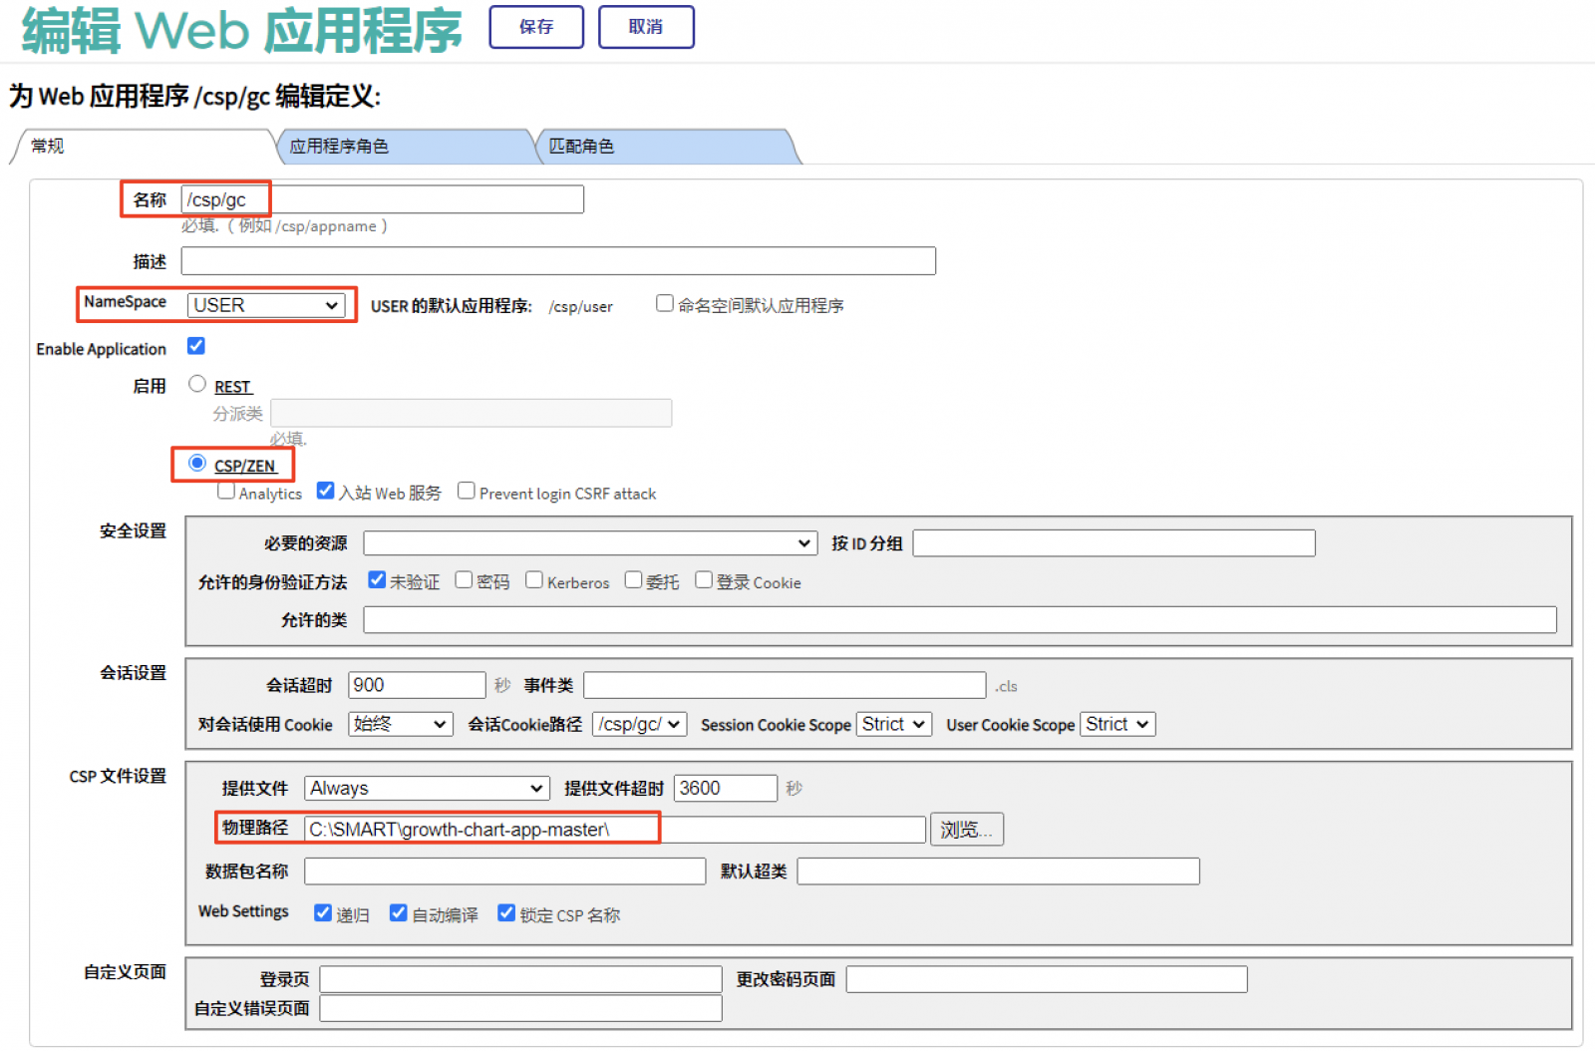This screenshot has height=1051, width=1595.
Task: Open the 必要的资源 dropdown
Action: coord(589,543)
